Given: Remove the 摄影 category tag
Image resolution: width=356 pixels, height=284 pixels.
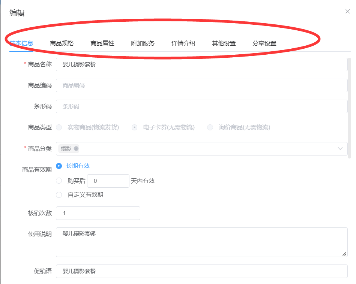Looking at the screenshot, I should click(76, 149).
